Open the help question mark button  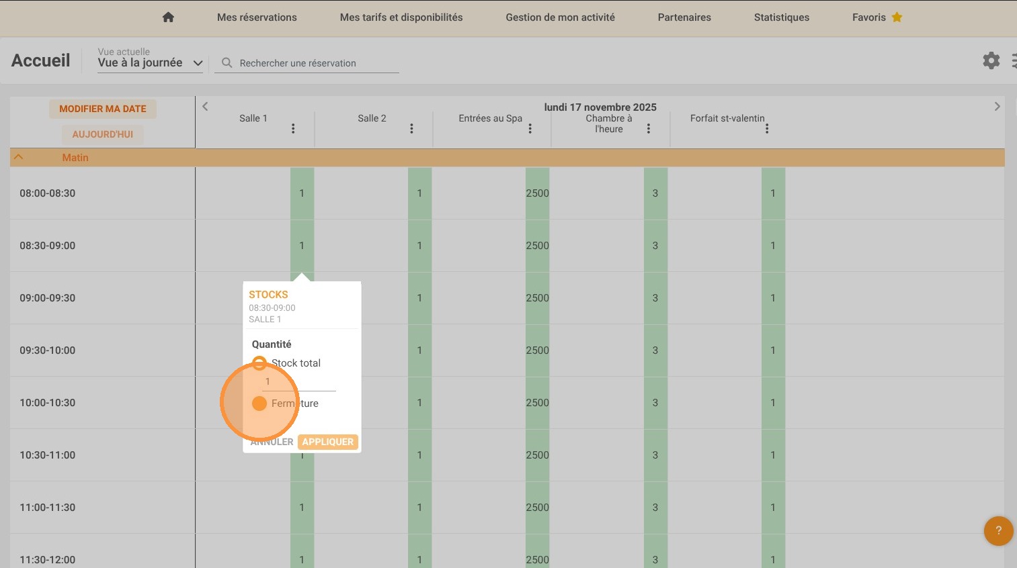pos(998,530)
